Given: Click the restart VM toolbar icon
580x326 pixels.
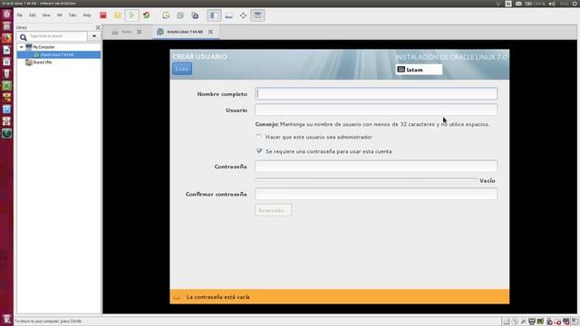Looking at the screenshot, I should click(x=147, y=15).
